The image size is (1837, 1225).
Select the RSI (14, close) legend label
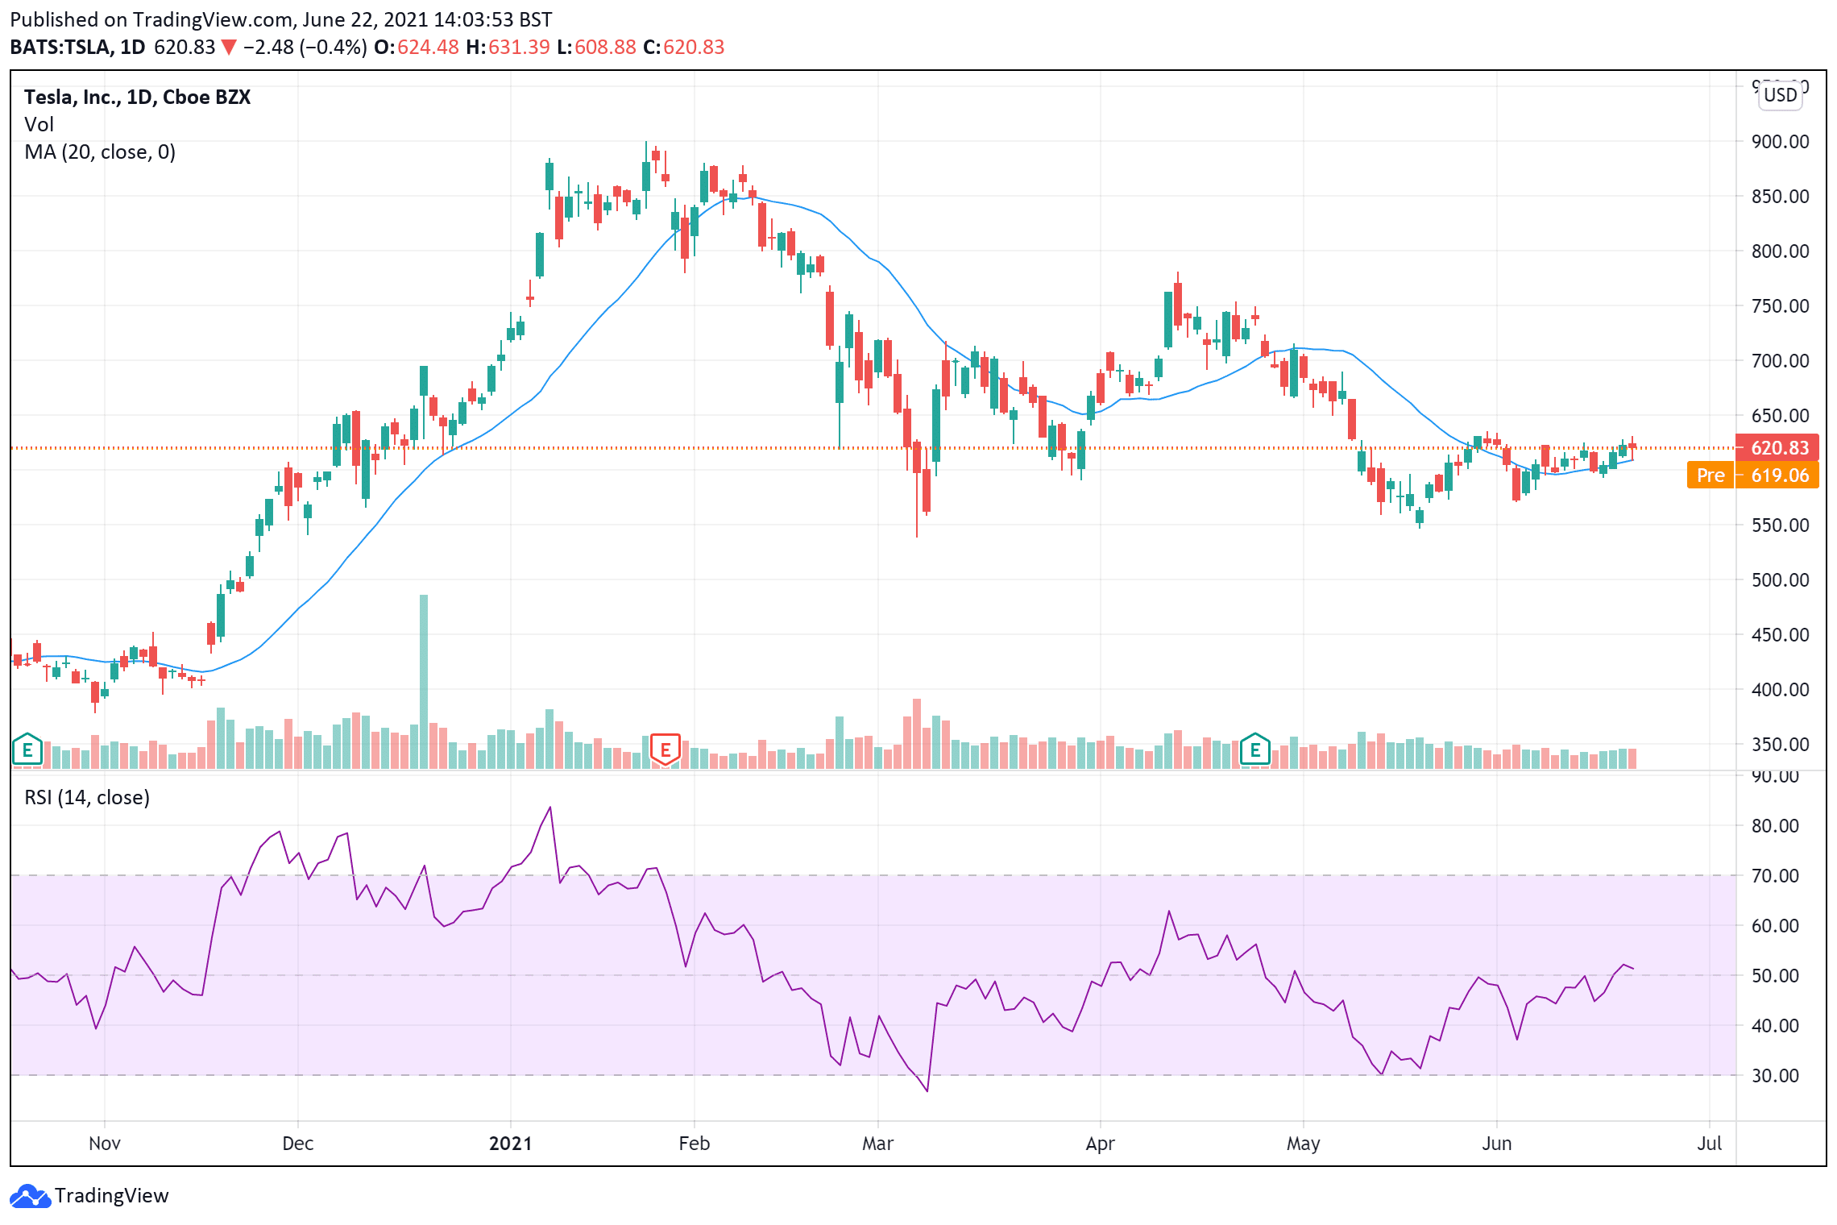pyautogui.click(x=87, y=797)
